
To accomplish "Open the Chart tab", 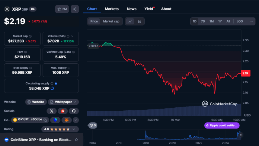I will [x=92, y=9].
